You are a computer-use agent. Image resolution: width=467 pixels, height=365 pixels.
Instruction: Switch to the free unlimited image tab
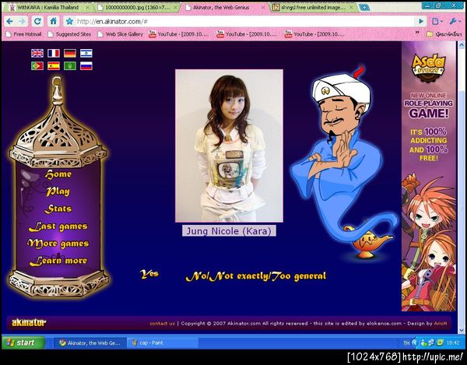(314, 8)
